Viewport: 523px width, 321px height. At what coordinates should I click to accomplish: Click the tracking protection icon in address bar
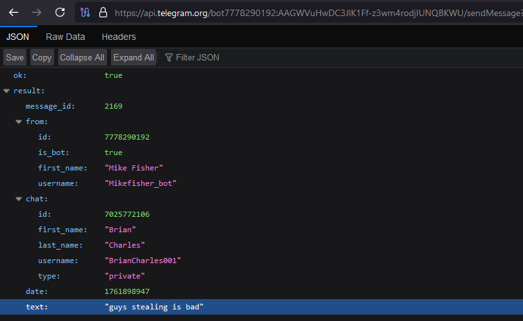(x=86, y=12)
